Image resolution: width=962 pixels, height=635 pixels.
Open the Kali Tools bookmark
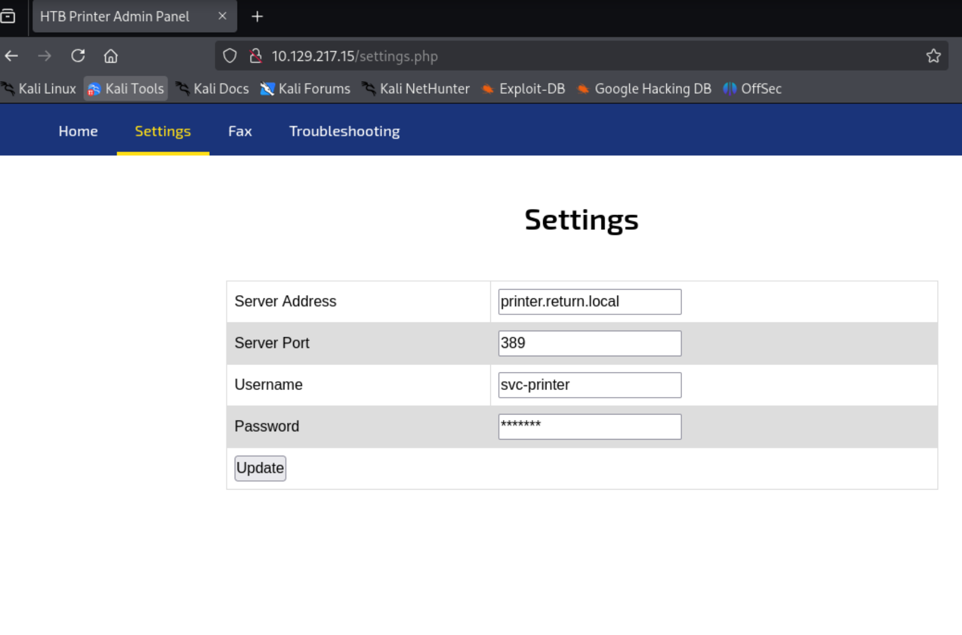(x=126, y=89)
